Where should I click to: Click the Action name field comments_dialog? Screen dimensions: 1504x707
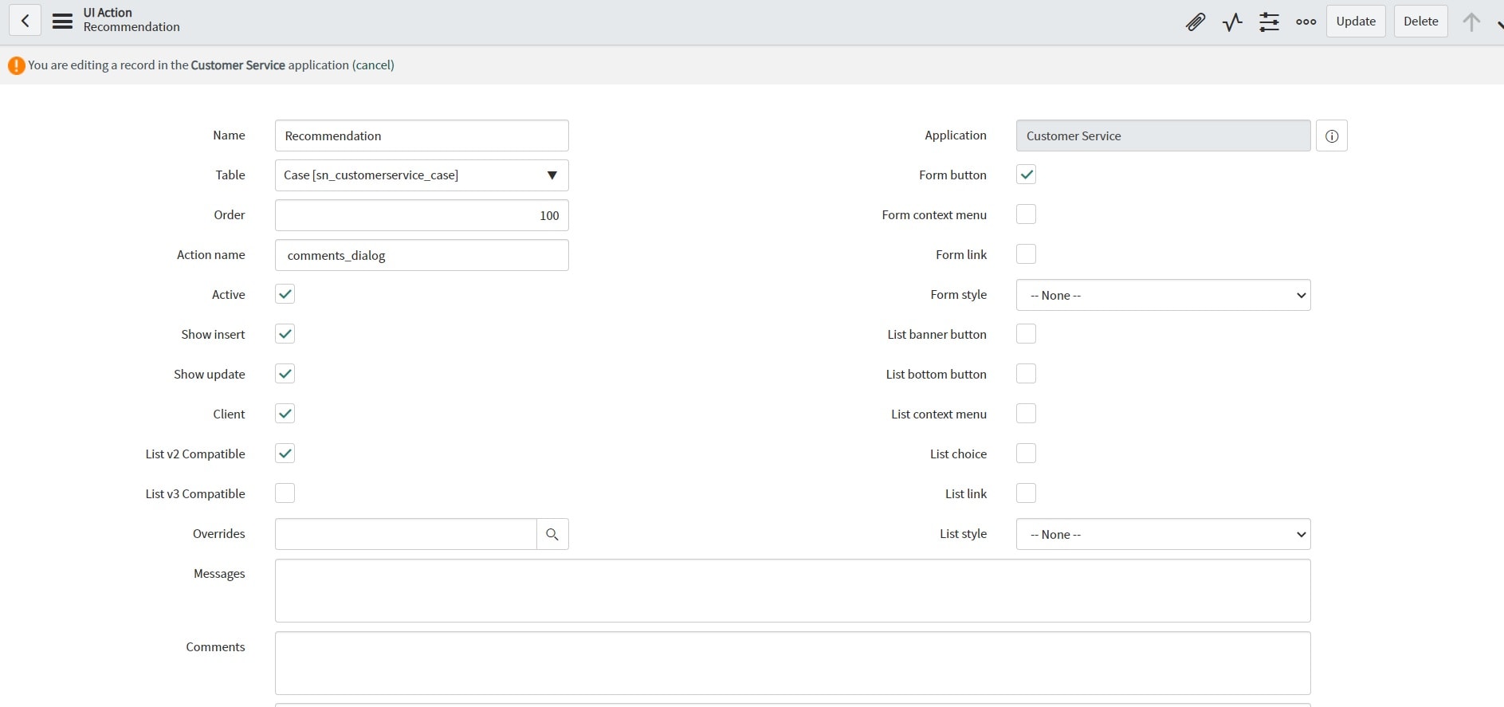422,255
